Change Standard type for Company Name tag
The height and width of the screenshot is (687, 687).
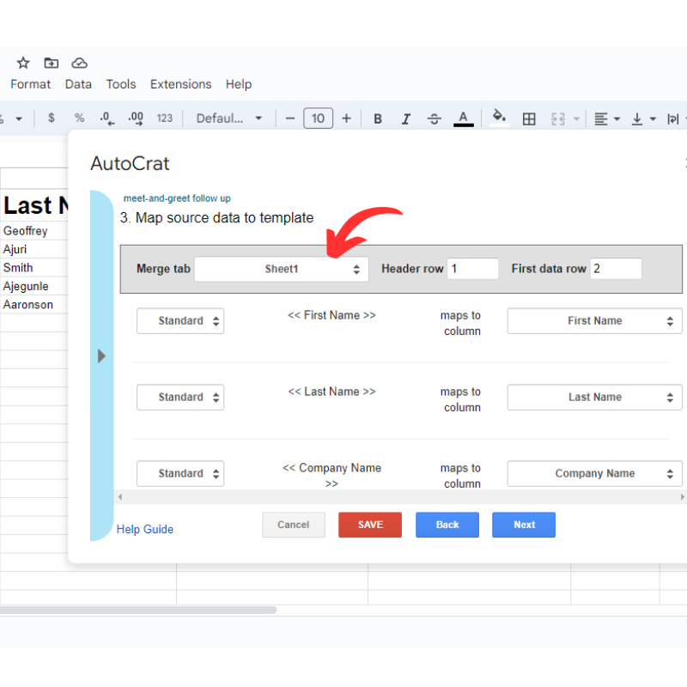click(x=180, y=473)
